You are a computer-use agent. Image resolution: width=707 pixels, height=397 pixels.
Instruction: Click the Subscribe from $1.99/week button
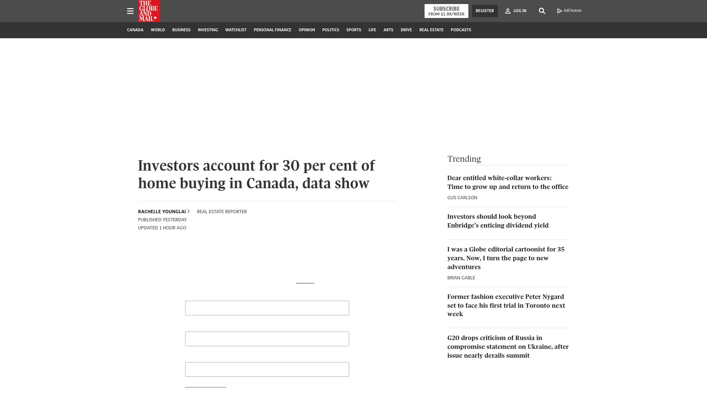pos(446,11)
